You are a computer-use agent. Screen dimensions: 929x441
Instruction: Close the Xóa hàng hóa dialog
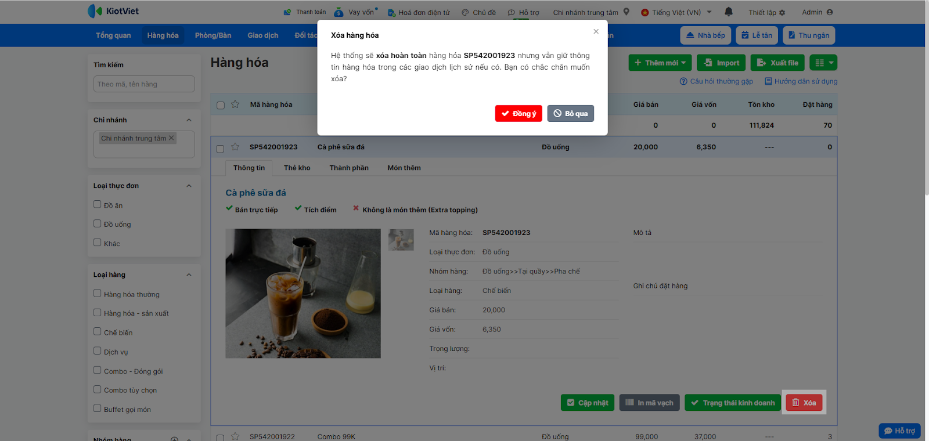coord(596,31)
